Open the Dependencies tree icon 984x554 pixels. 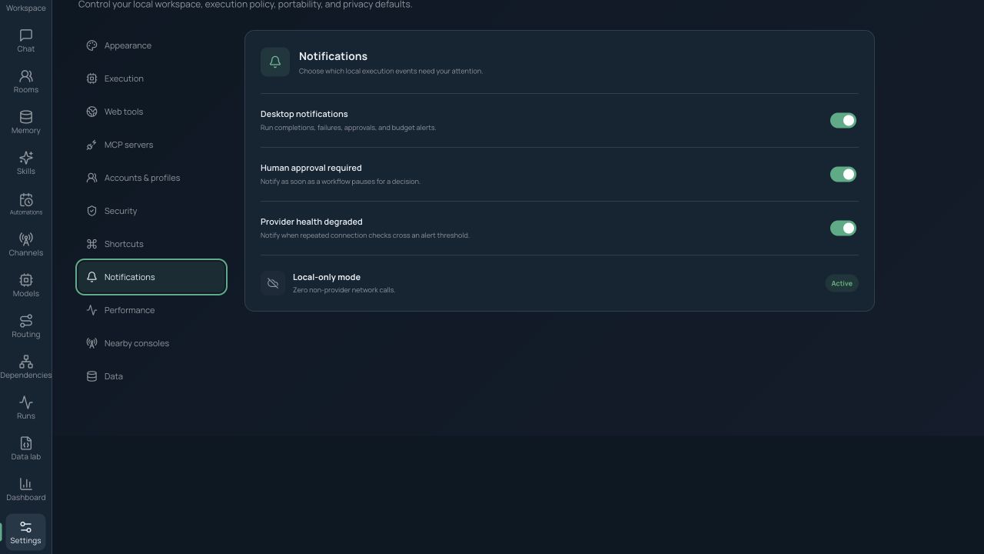(x=26, y=362)
